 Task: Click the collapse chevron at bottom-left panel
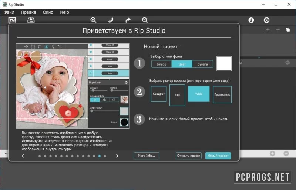pyautogui.click(x=6, y=153)
